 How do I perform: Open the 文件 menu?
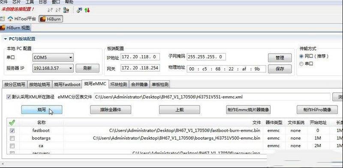click(4, 2)
